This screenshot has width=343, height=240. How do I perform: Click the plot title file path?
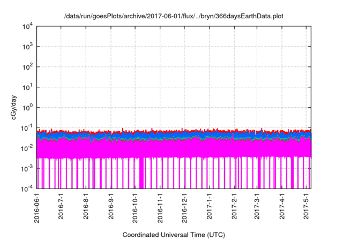pyautogui.click(x=174, y=16)
